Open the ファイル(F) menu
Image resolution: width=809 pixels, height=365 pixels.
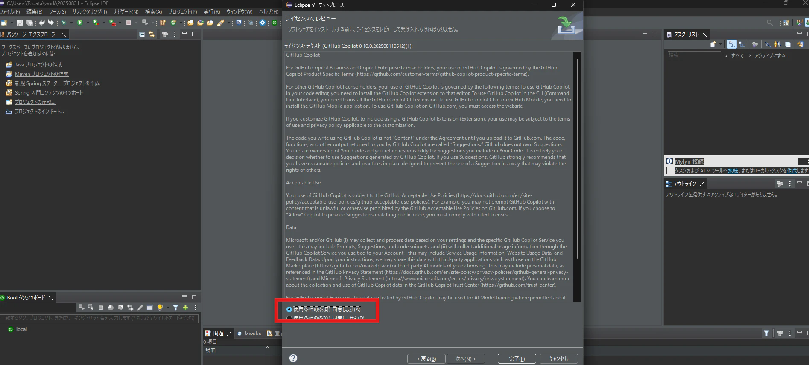coord(10,12)
